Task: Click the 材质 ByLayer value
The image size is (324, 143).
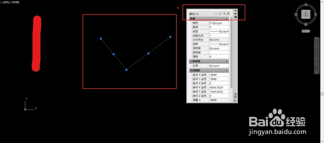Action: point(219,66)
